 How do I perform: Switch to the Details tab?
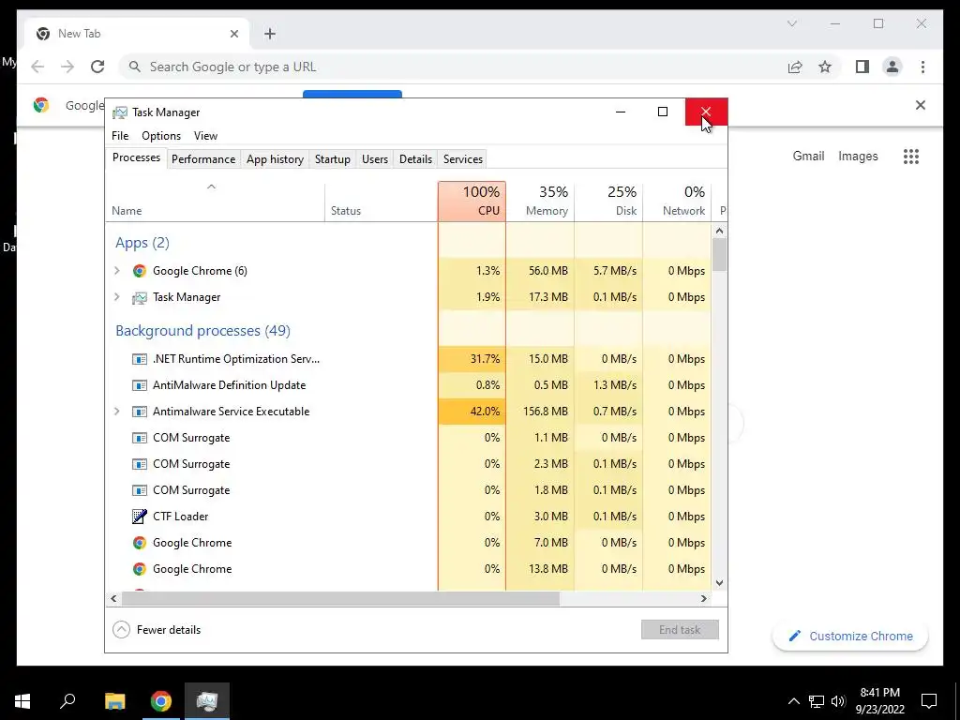[415, 159]
